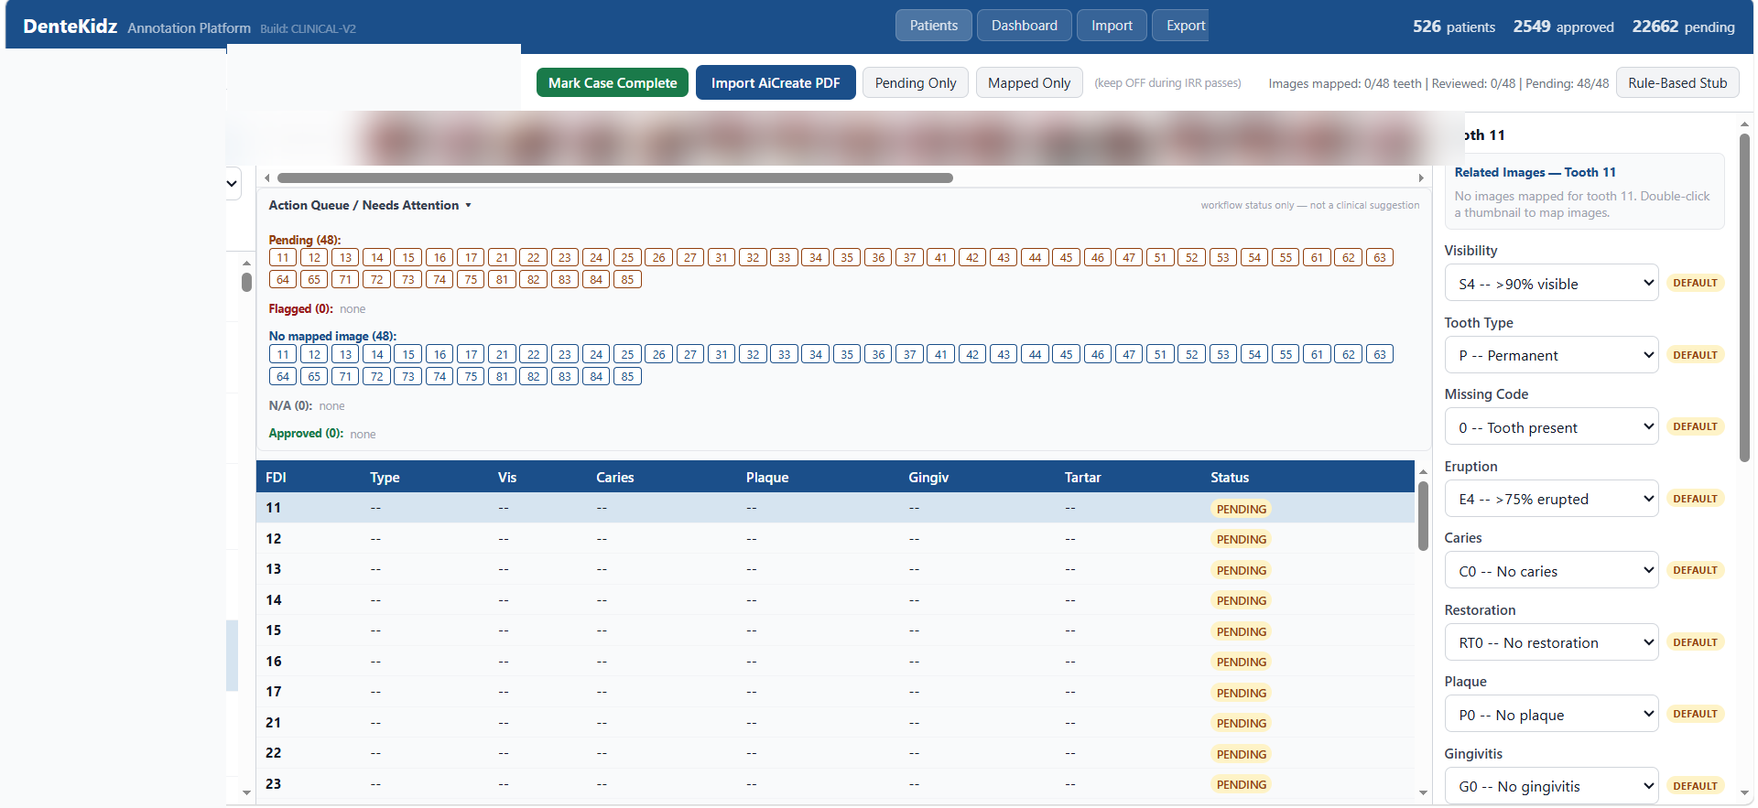The image size is (1758, 808).
Task: Click the 22662 pending counter
Action: tap(1683, 27)
